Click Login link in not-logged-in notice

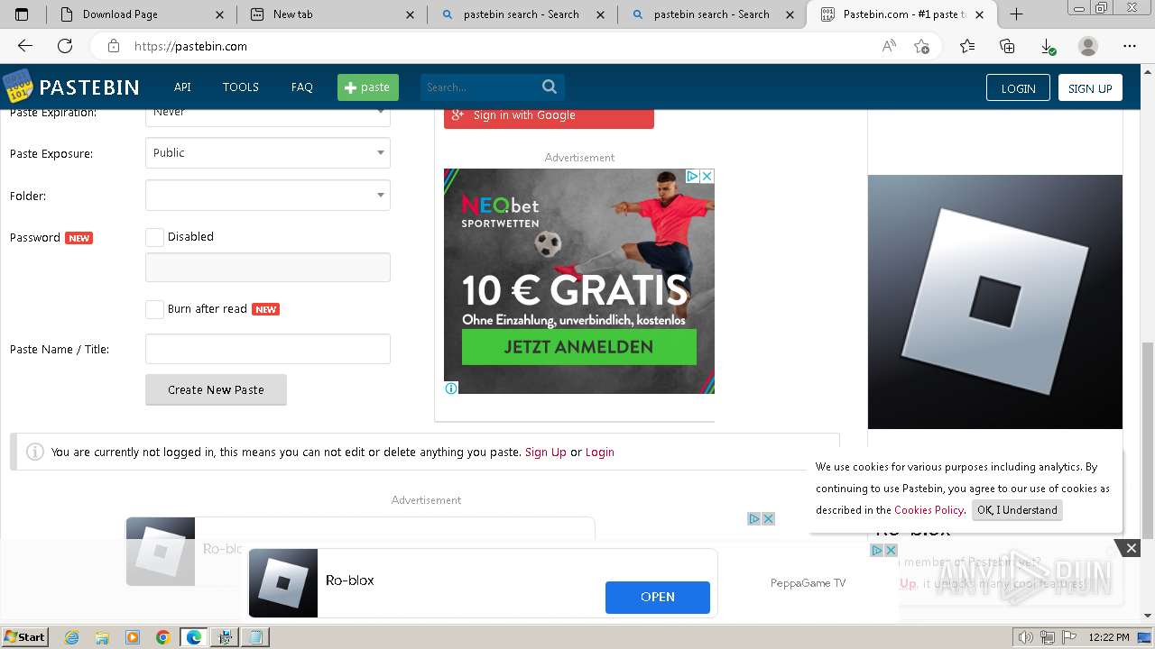coord(600,452)
